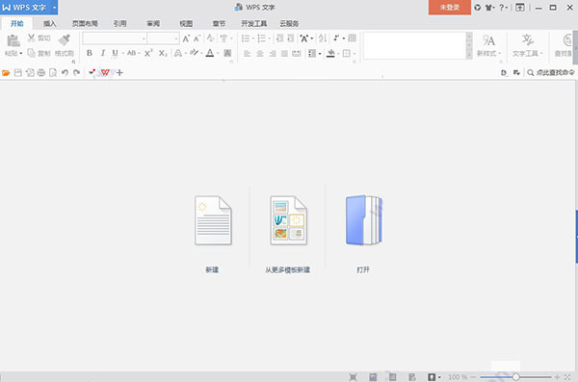Viewport: 578px width, 382px height.
Task: Open the 云服务 ribbon tab
Action: pos(289,24)
